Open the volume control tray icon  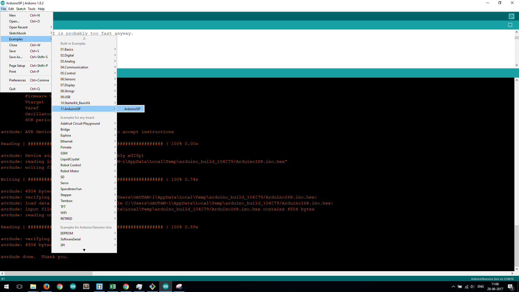[473, 287]
